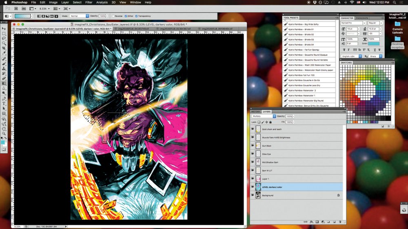Select the Type tool
Image resolution: width=408 pixels, height=229 pixels.
tap(4, 103)
